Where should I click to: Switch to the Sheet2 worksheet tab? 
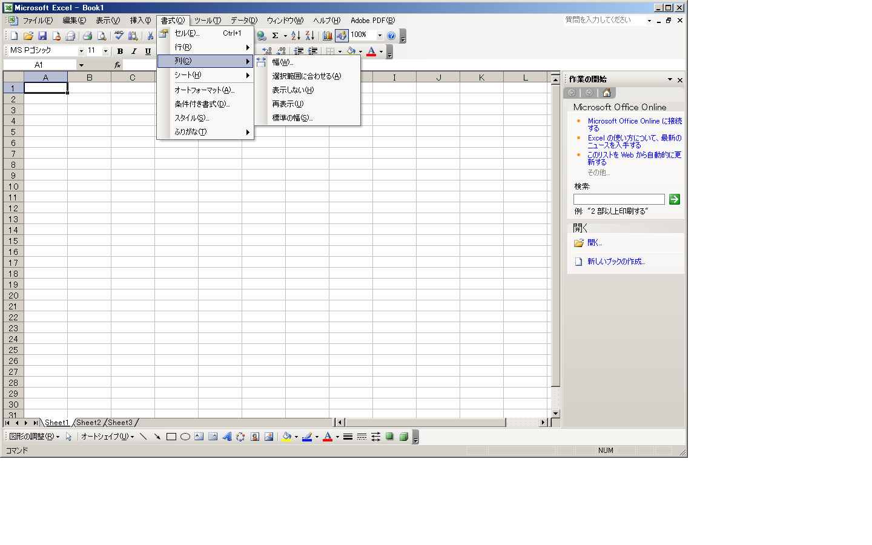point(88,423)
